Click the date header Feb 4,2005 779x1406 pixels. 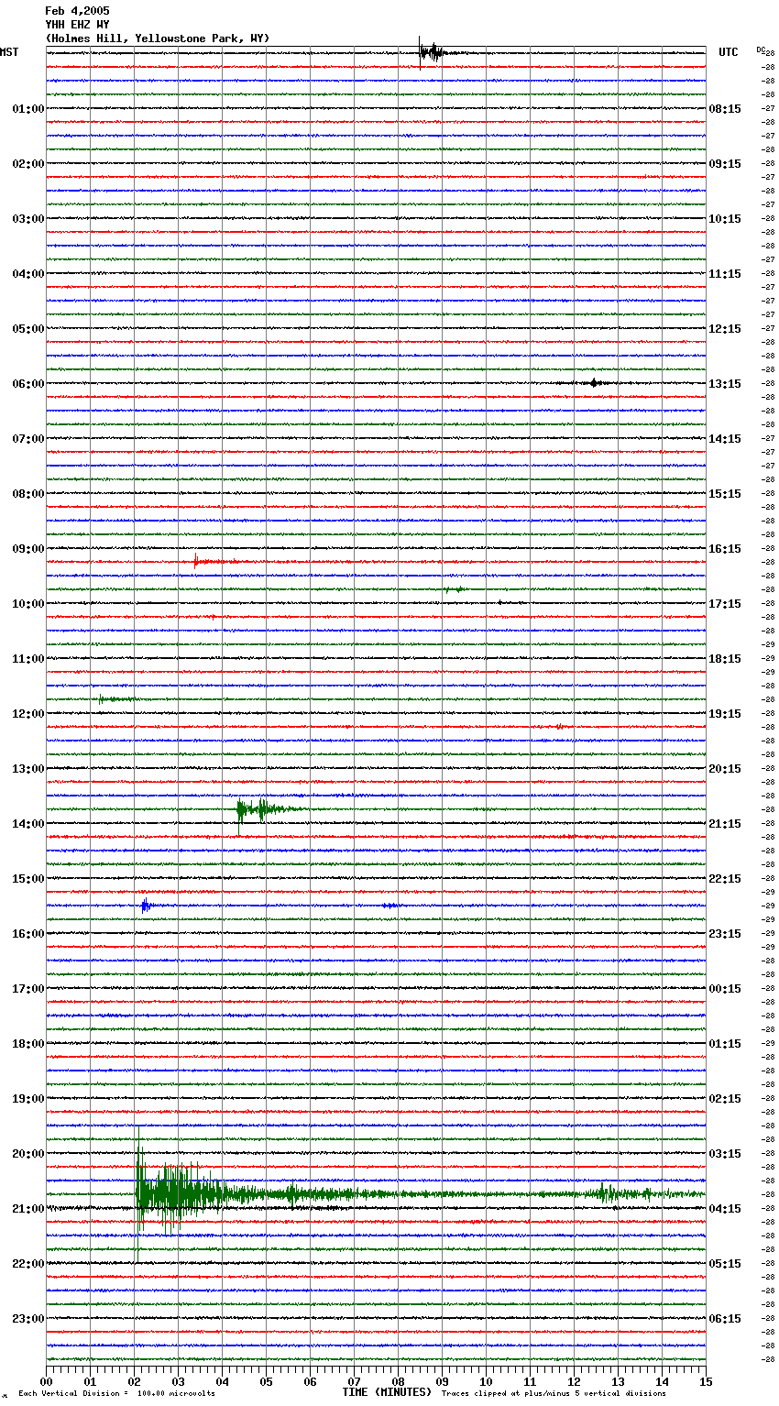[x=77, y=11]
